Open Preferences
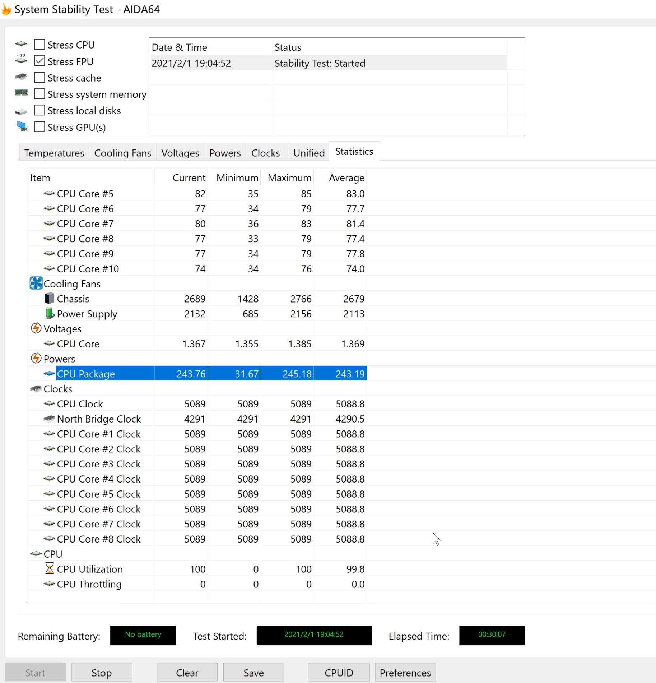 click(405, 672)
